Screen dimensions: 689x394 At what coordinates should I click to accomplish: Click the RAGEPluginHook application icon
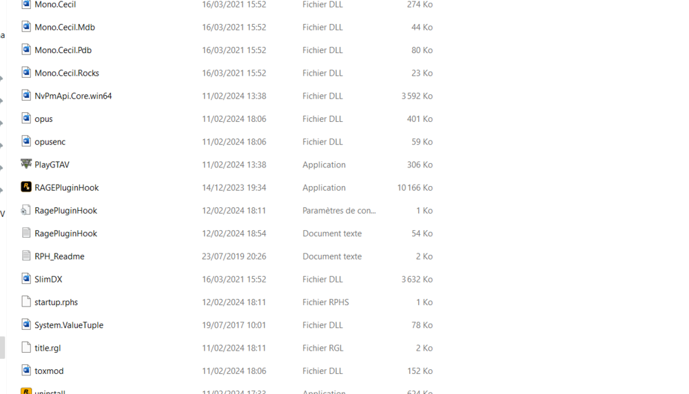click(26, 187)
